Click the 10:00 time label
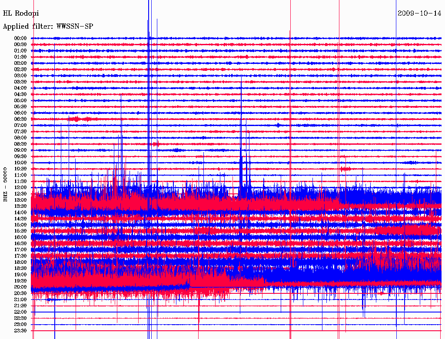Image resolution: width=445 pixels, height=339 pixels. (x=20, y=163)
